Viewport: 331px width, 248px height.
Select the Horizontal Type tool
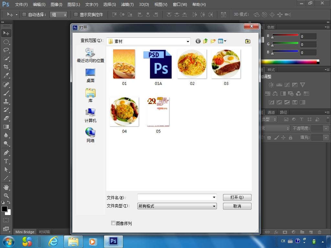(6, 161)
